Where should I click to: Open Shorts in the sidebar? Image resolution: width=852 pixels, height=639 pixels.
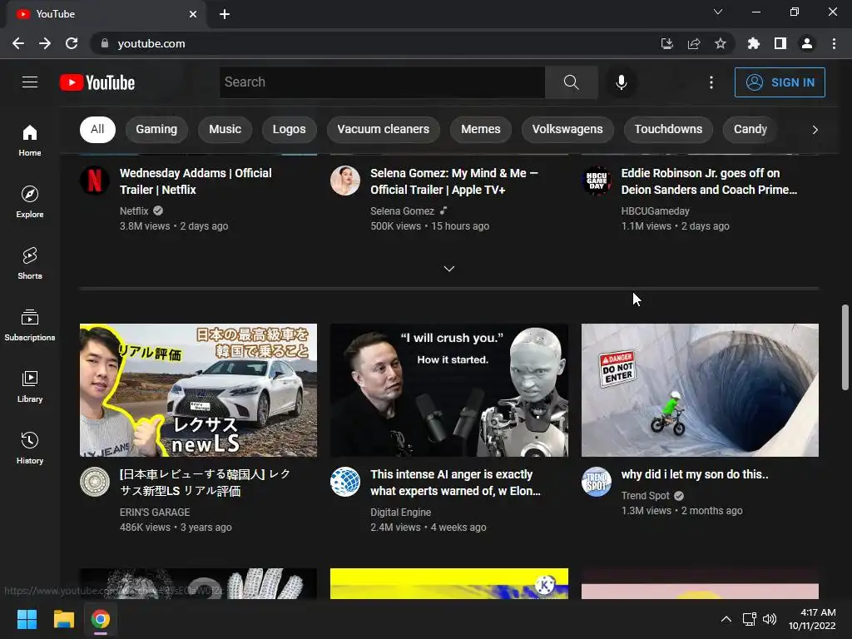coord(30,263)
